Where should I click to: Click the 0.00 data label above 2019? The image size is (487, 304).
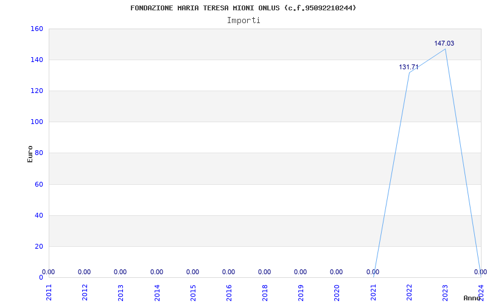click(x=300, y=272)
